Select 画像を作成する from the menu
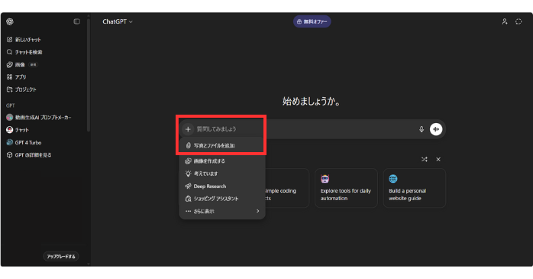This screenshot has height=279, width=533. [x=222, y=161]
